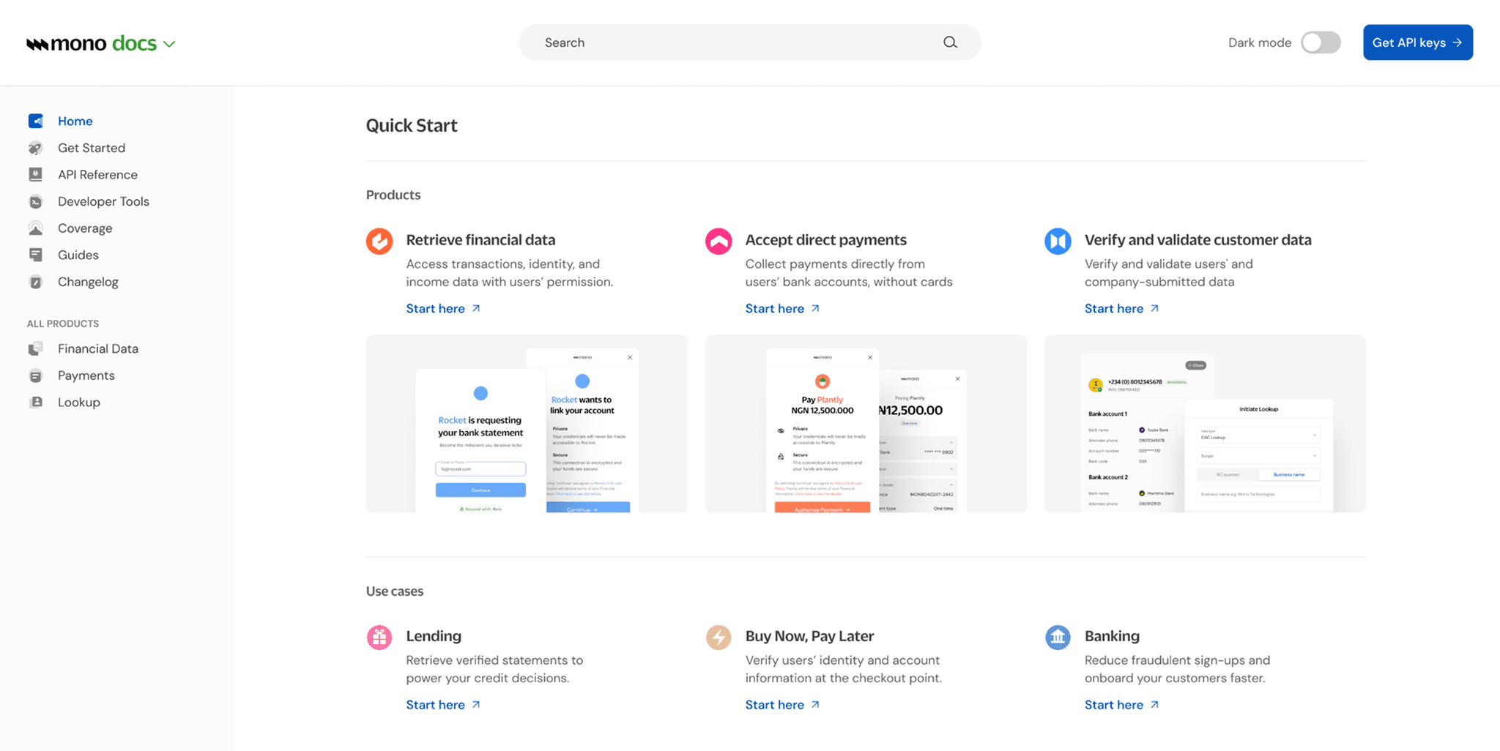
Task: Click the Financial Data icon under All Products
Action: tap(35, 348)
